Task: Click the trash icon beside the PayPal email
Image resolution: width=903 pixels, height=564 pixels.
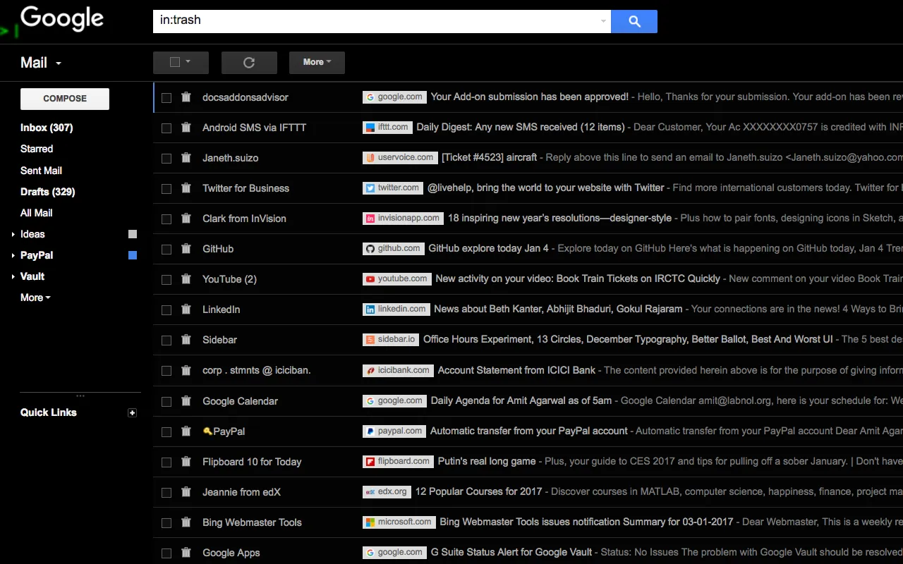Action: (x=186, y=431)
